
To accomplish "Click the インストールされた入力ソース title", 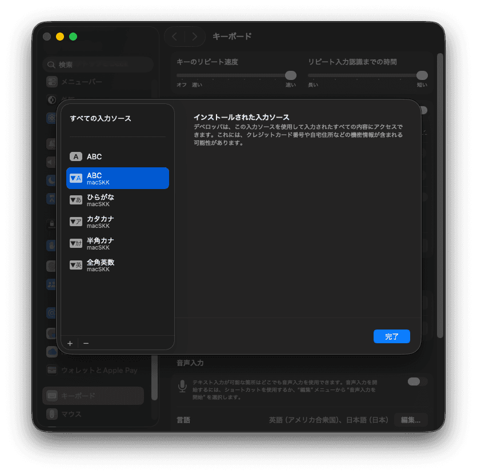I will pyautogui.click(x=242, y=117).
